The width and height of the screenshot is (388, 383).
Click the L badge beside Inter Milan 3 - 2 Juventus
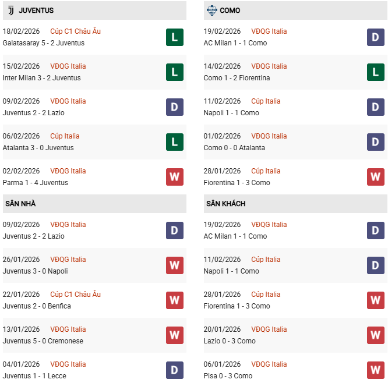[x=175, y=72]
